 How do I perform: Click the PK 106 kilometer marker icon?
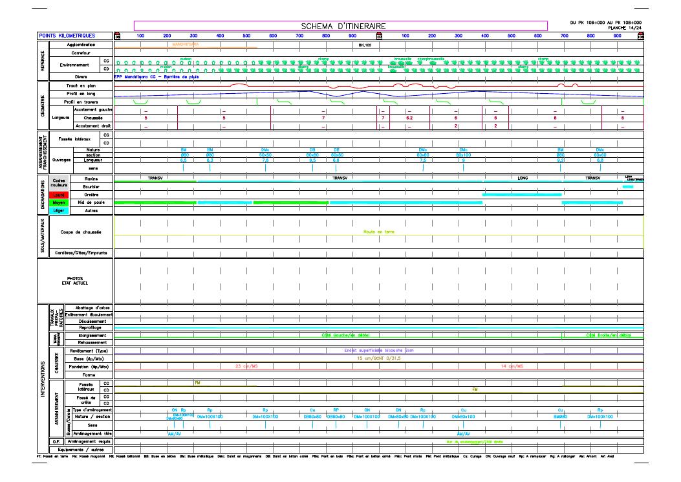[117, 36]
